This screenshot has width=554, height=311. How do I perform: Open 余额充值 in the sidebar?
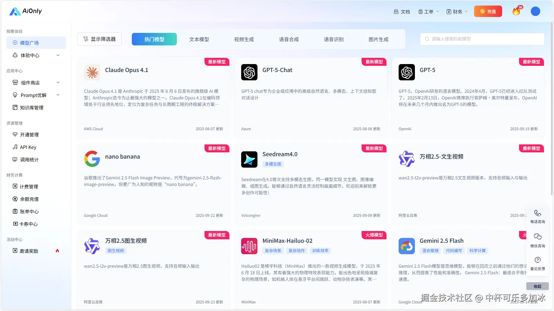coord(36,199)
